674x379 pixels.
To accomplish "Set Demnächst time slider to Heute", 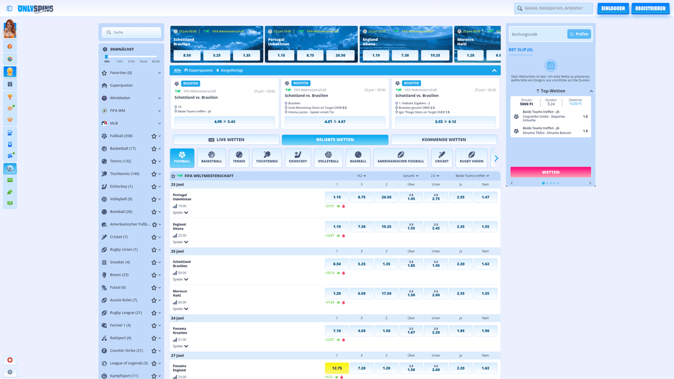I will pos(143,61).
